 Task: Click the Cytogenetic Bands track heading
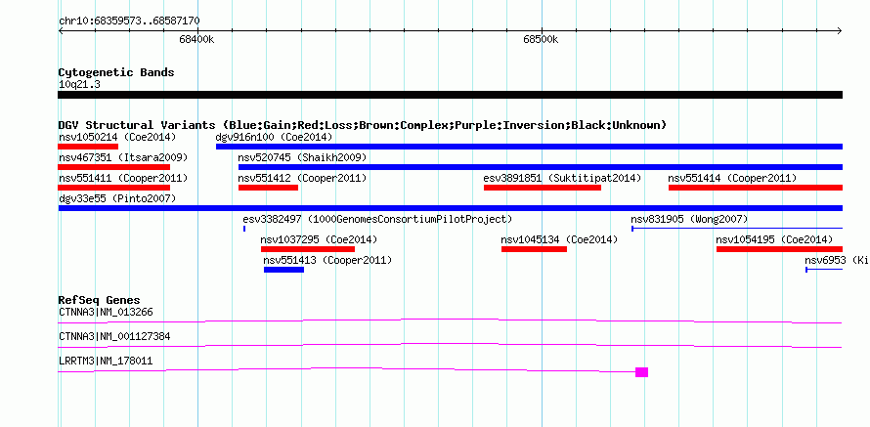pyautogui.click(x=116, y=72)
